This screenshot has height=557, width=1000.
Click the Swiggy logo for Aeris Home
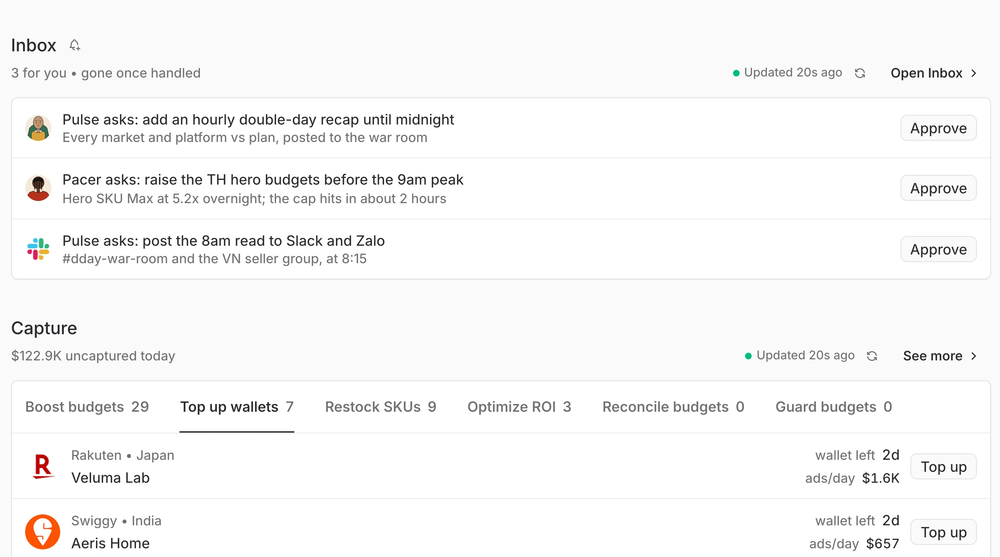[x=43, y=532]
